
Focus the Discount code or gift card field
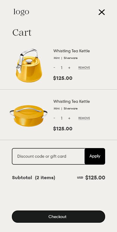(x=48, y=156)
